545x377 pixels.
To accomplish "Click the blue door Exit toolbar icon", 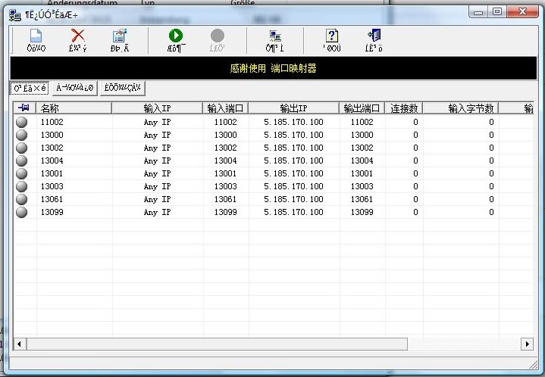I will click(x=374, y=36).
